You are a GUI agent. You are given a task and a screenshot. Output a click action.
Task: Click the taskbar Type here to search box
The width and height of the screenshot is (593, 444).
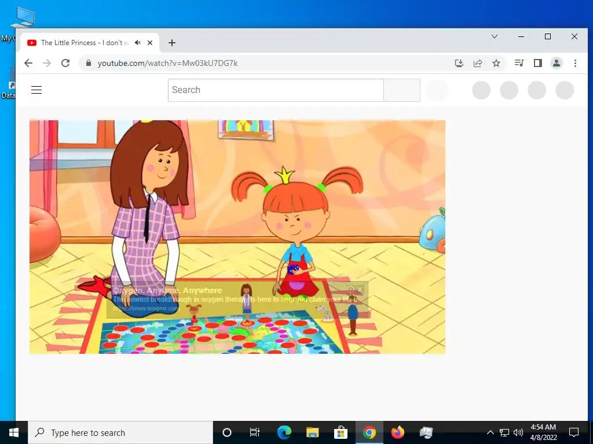(x=120, y=432)
